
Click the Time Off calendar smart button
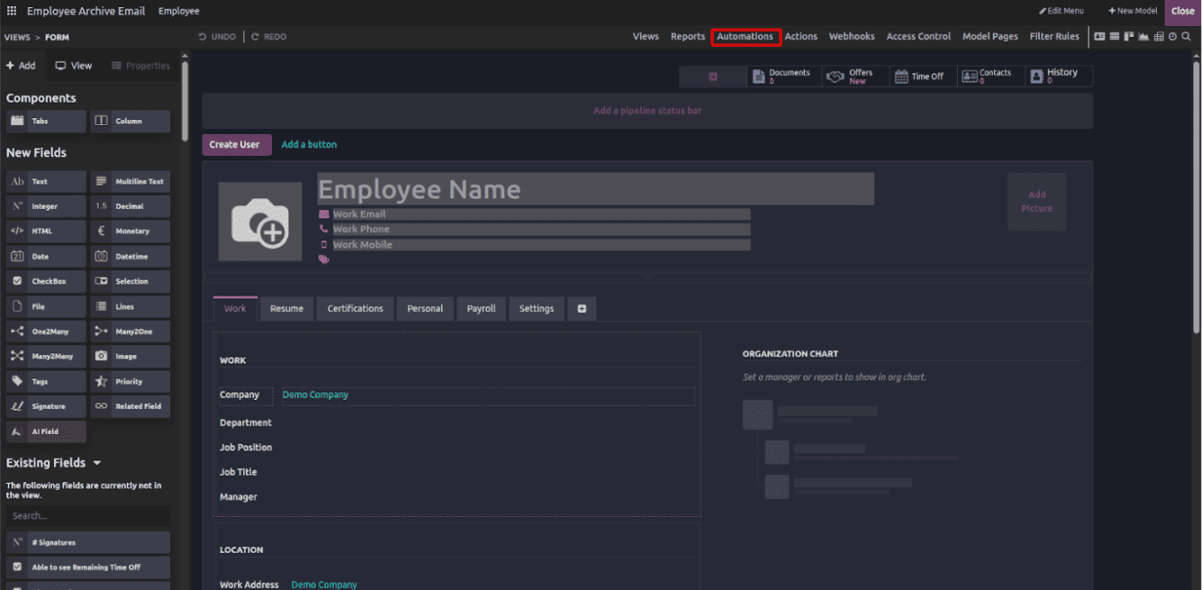click(923, 76)
